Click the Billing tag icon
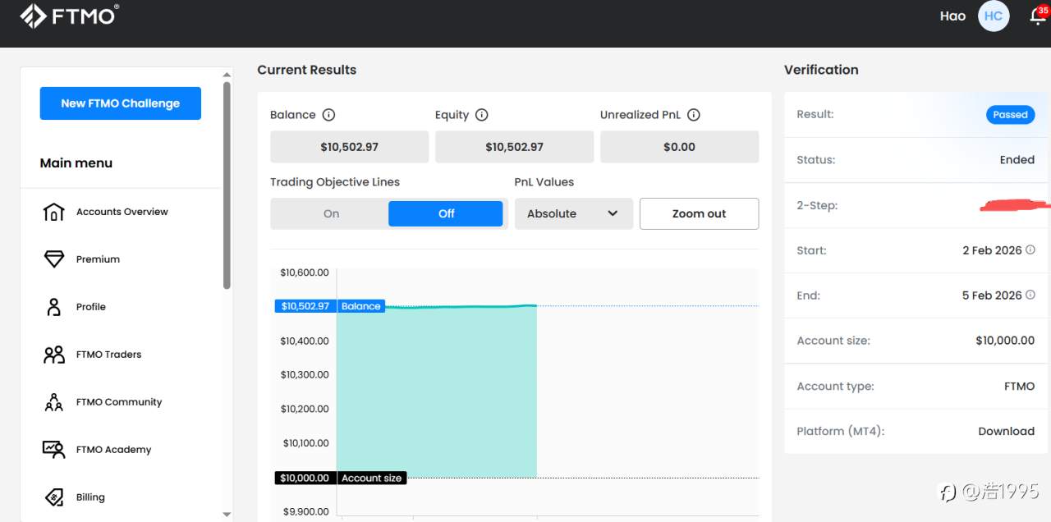The height and width of the screenshot is (522, 1051). coord(53,497)
